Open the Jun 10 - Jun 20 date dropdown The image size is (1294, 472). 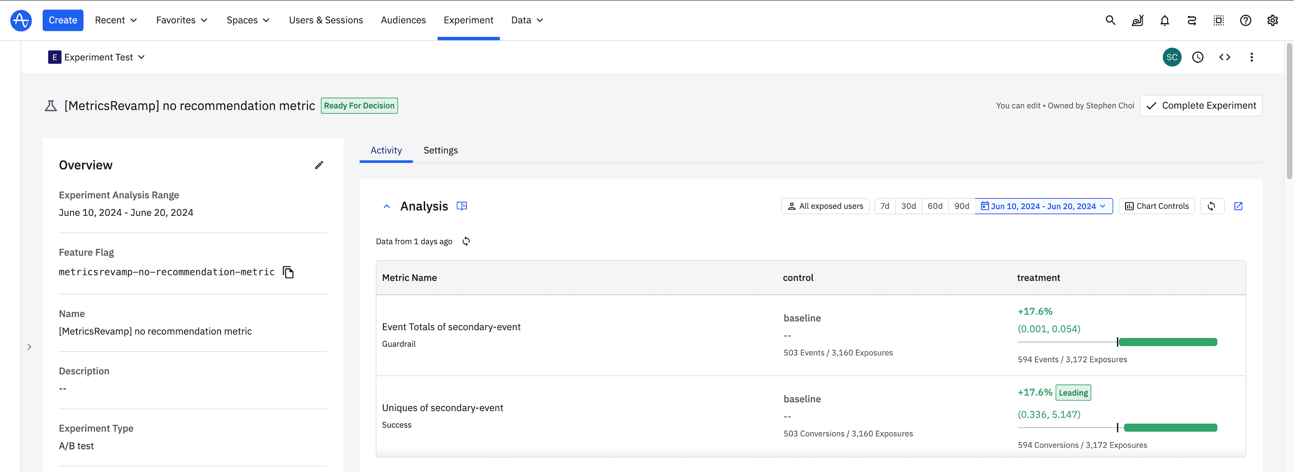(1043, 206)
